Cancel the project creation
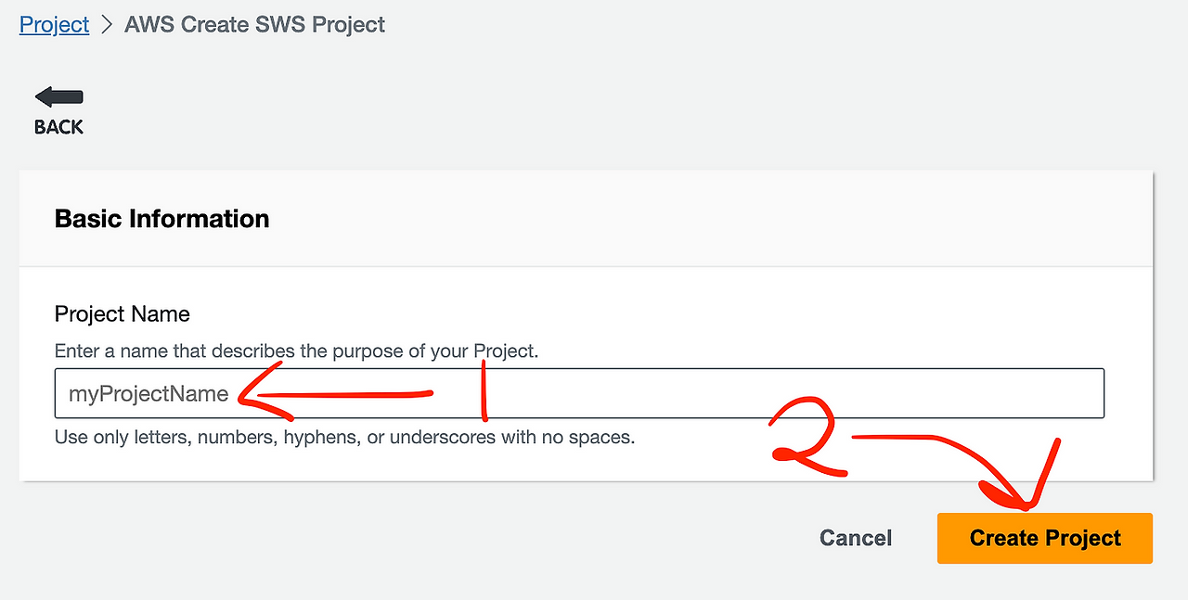Screen dimensions: 1188x600 (x=855, y=538)
